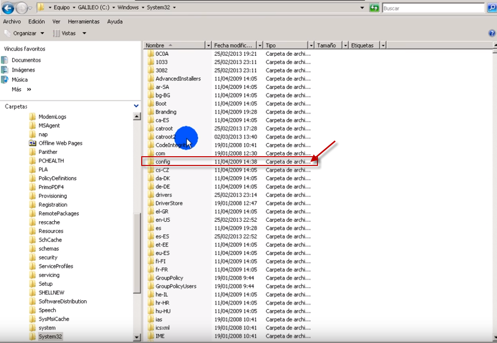Viewport: 497px width, 343px height.
Task: Click the search magnifier icon
Action: coord(491,8)
